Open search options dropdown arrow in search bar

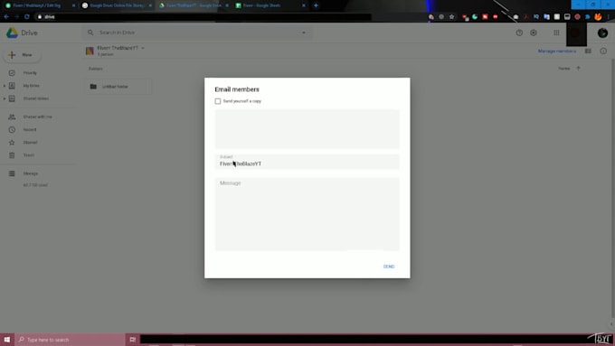coord(304,33)
